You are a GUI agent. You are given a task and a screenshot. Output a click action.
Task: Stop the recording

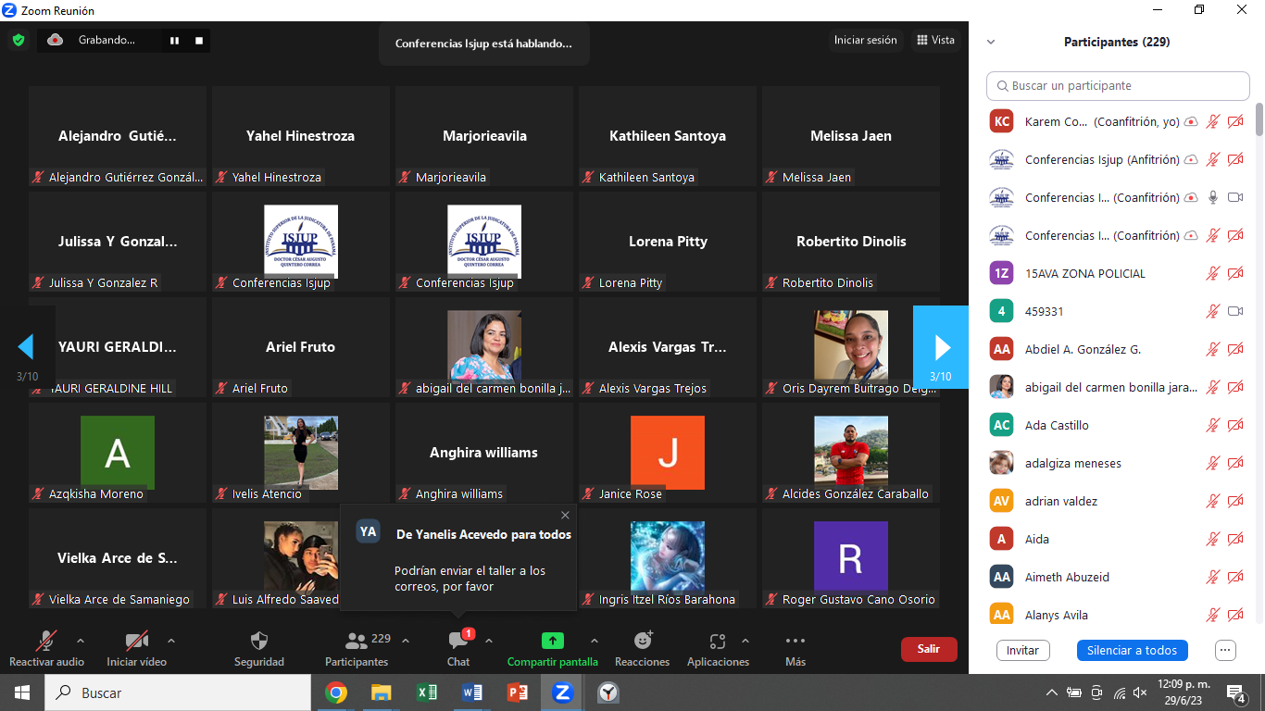198,41
